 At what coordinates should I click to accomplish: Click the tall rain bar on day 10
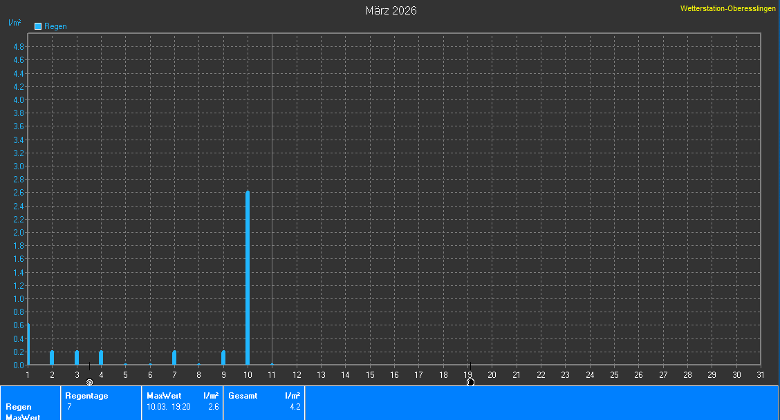[x=248, y=276]
